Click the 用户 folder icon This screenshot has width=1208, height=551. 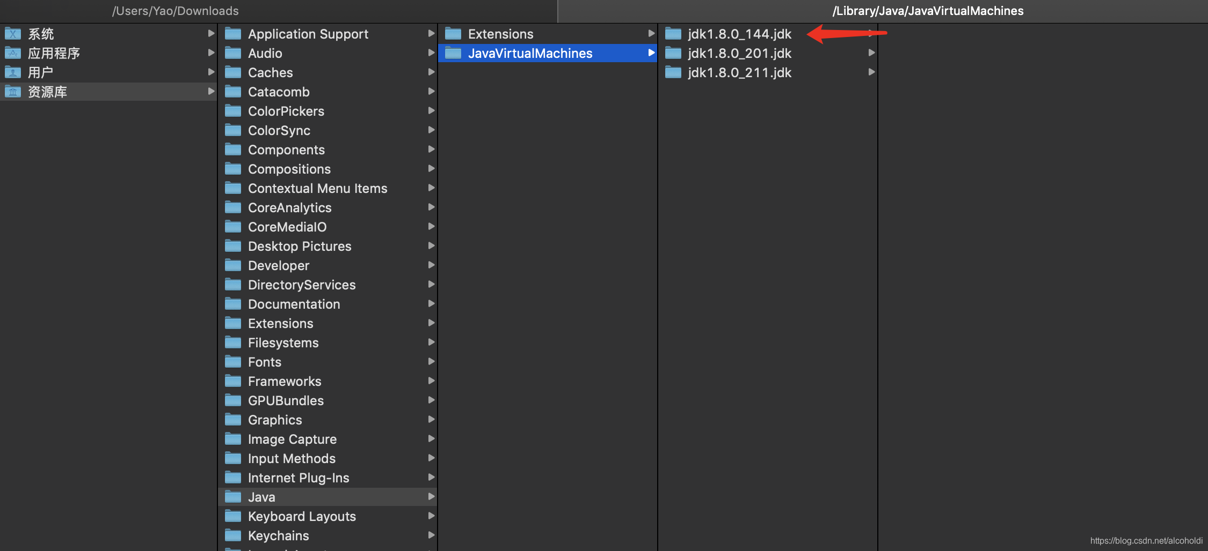[x=13, y=72]
